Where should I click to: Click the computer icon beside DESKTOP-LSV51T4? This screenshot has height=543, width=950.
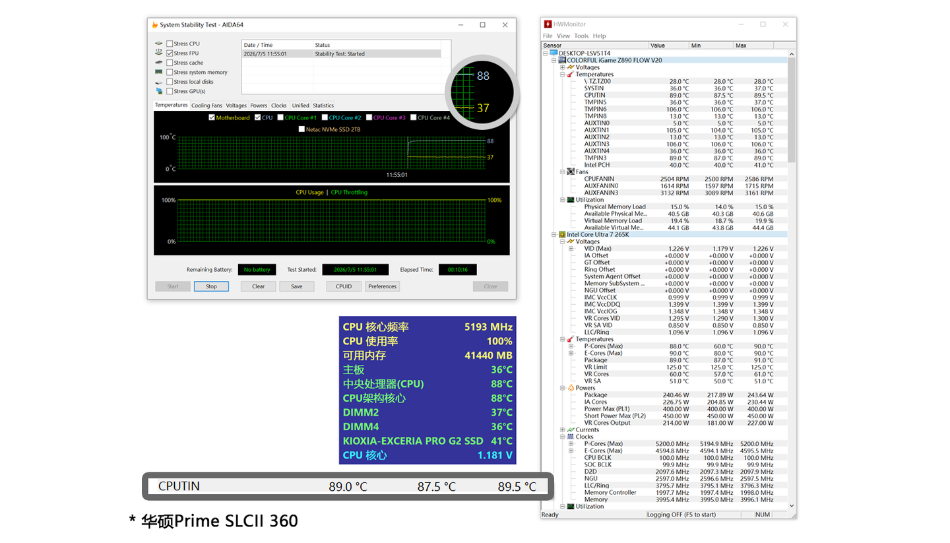coord(554,53)
